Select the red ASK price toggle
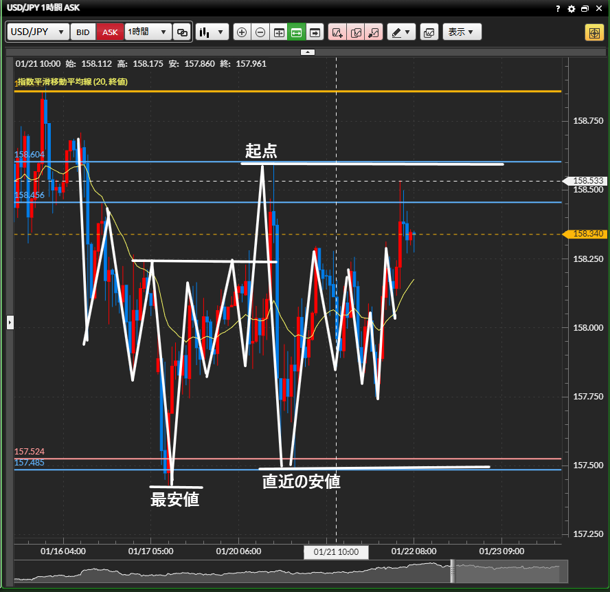The height and width of the screenshot is (592, 610). [109, 32]
